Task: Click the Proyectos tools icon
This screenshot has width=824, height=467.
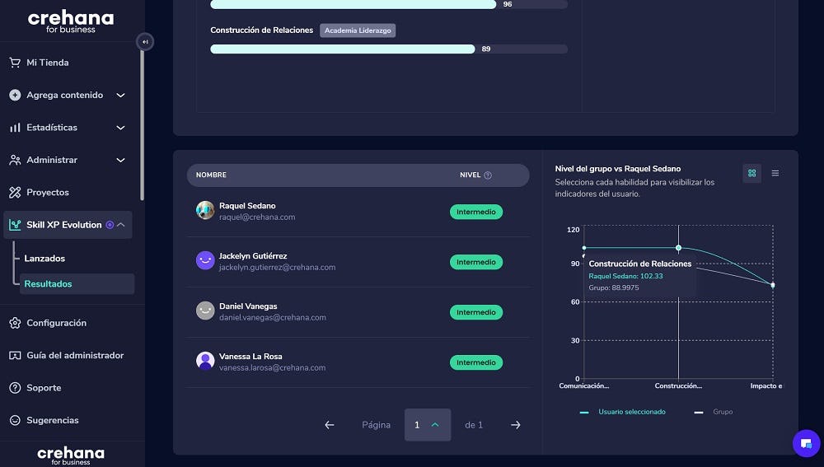Action: pyautogui.click(x=15, y=193)
